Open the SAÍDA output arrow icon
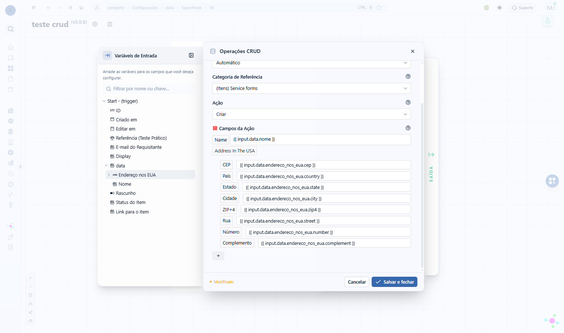Screen dimensions: 564x333 pyautogui.click(x=432, y=155)
